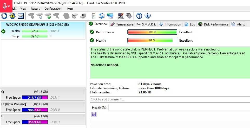Click the green check beside disk Health
The height and width of the screenshot is (128, 250).
pos(3,31)
